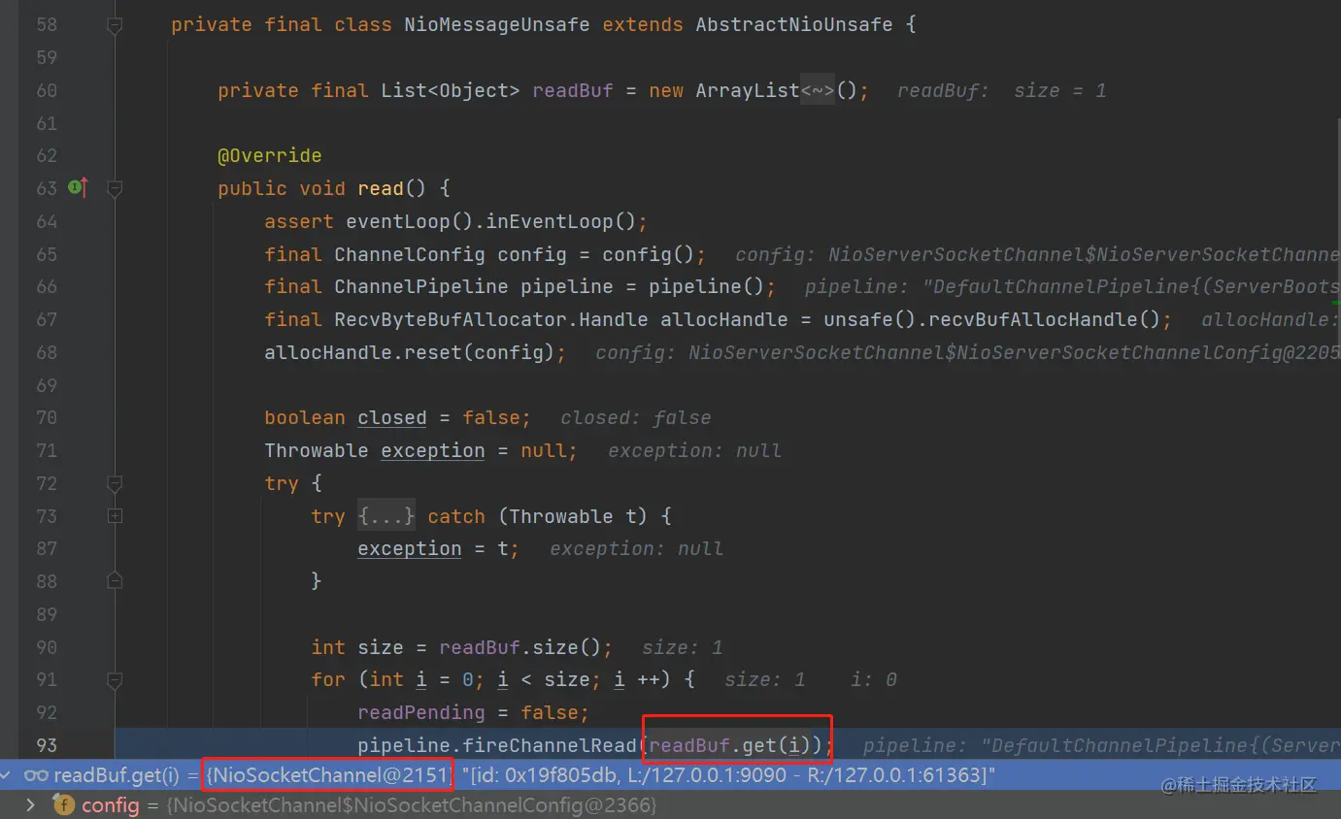Viewport: 1341px width, 819px height.
Task: Collapse the NioMessageUnsafe class fold on line 58
Action: (x=115, y=25)
